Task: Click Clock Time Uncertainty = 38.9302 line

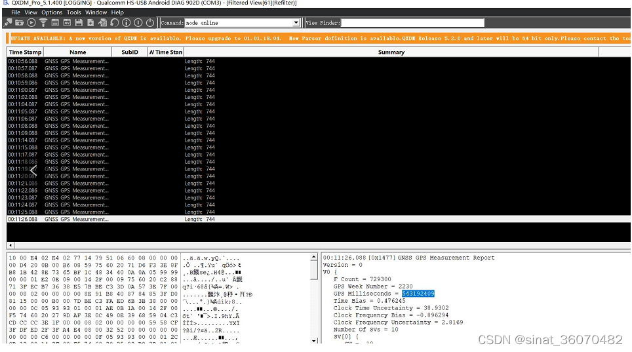Action: pos(391,308)
